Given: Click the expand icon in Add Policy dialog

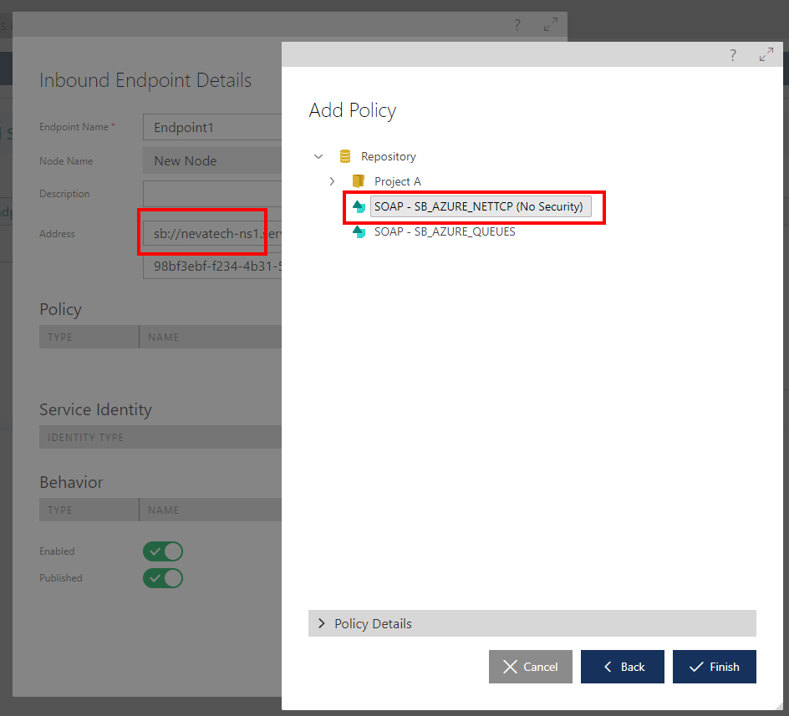Looking at the screenshot, I should [766, 54].
